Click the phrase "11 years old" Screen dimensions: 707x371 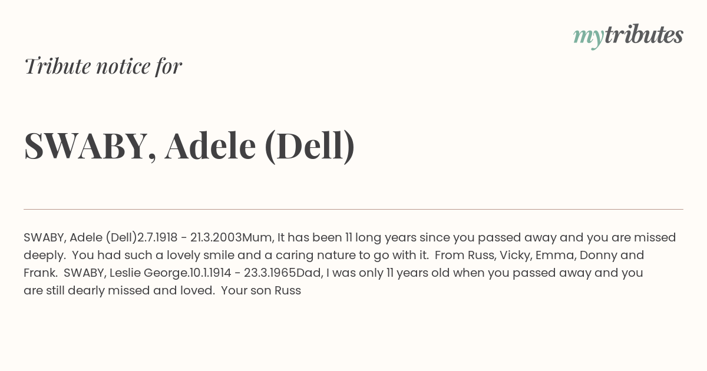click(415, 273)
